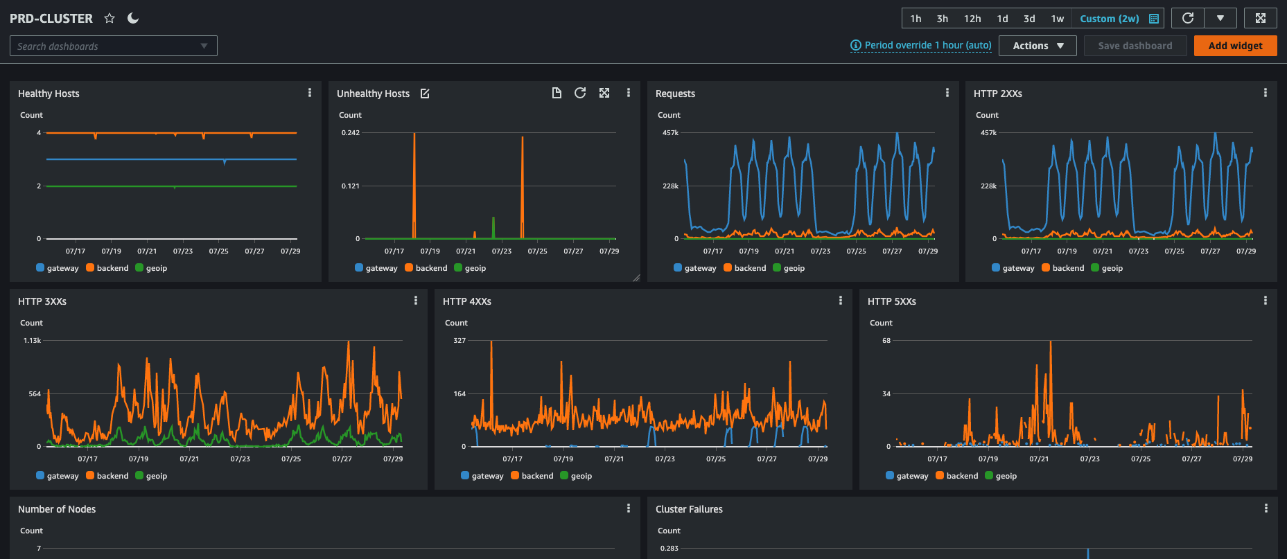The height and width of the screenshot is (559, 1287).
Task: Select the 3h time range
Action: tap(943, 19)
